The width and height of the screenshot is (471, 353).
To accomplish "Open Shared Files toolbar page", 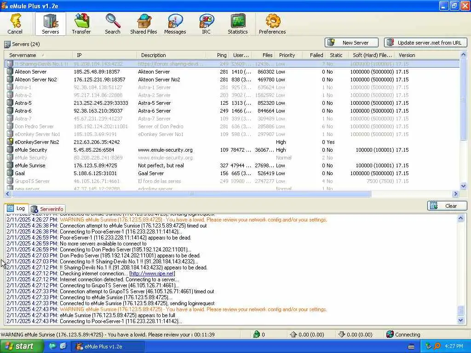I will [x=144, y=24].
